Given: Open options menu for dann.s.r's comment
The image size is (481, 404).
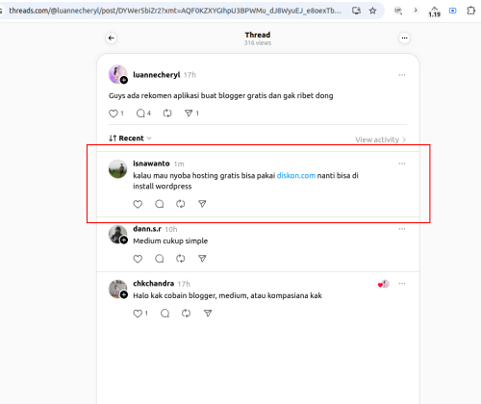Looking at the screenshot, I should [402, 229].
